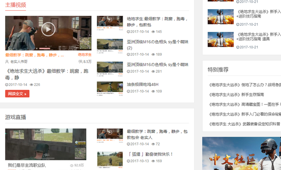Click clock icon beside 2017-10-13

[128, 161]
